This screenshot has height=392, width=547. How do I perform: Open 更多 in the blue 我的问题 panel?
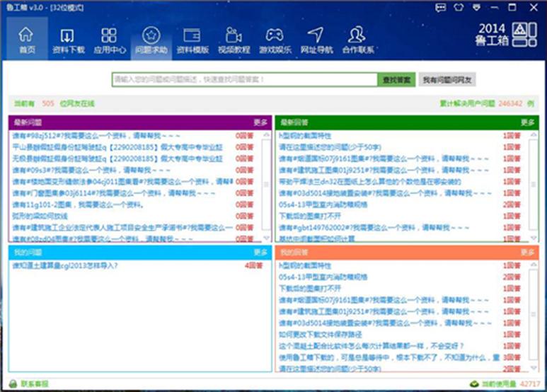point(260,253)
